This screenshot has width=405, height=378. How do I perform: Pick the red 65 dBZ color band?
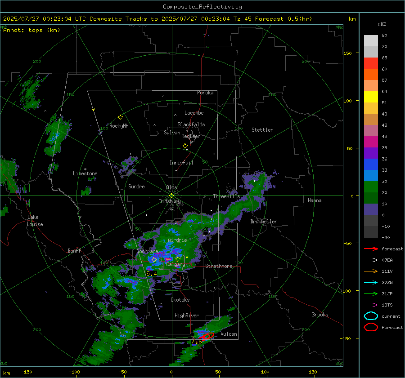(371, 63)
